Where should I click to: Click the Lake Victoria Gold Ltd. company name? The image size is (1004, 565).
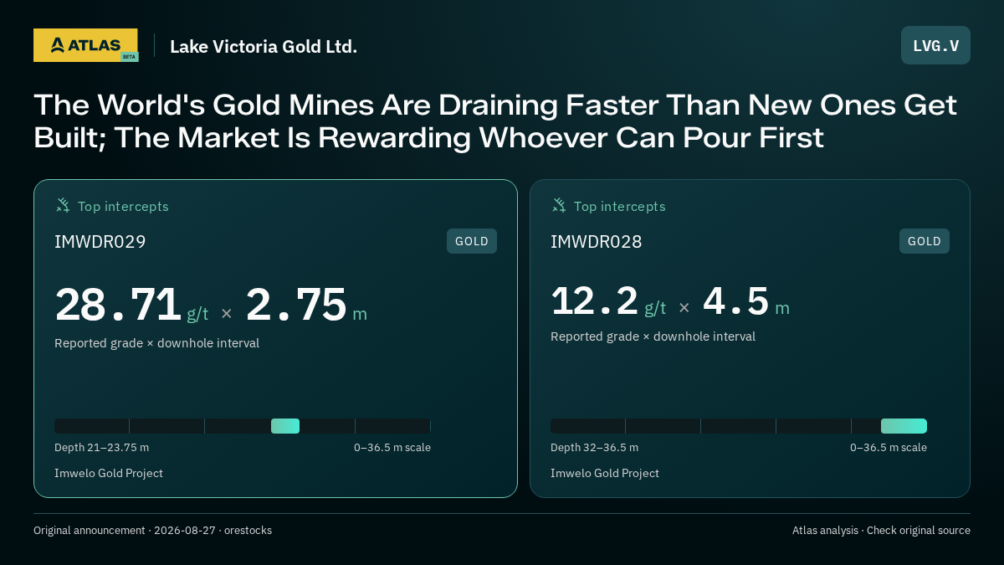[264, 47]
